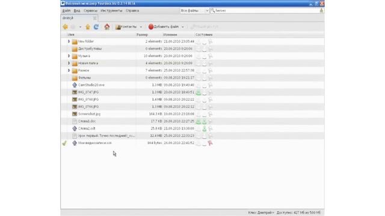Click the Контакты toolbar button
The image size is (385, 216).
pos(126,26)
